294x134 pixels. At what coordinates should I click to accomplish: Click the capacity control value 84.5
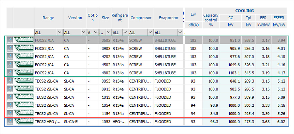pos(211,114)
